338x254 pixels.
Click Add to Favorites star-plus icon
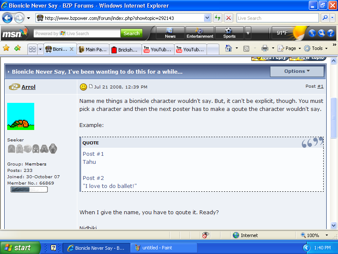(x=17, y=48)
